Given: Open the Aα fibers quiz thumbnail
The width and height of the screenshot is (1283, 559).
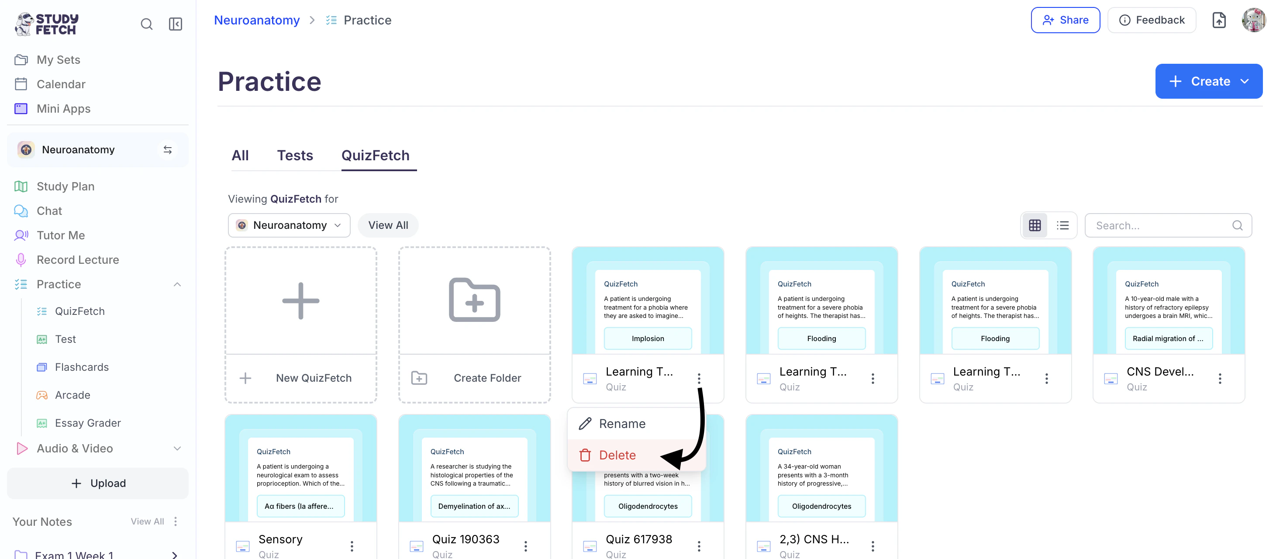Looking at the screenshot, I should 301,468.
